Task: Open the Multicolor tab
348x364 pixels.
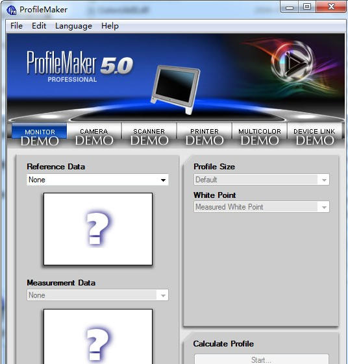Action: pos(260,135)
